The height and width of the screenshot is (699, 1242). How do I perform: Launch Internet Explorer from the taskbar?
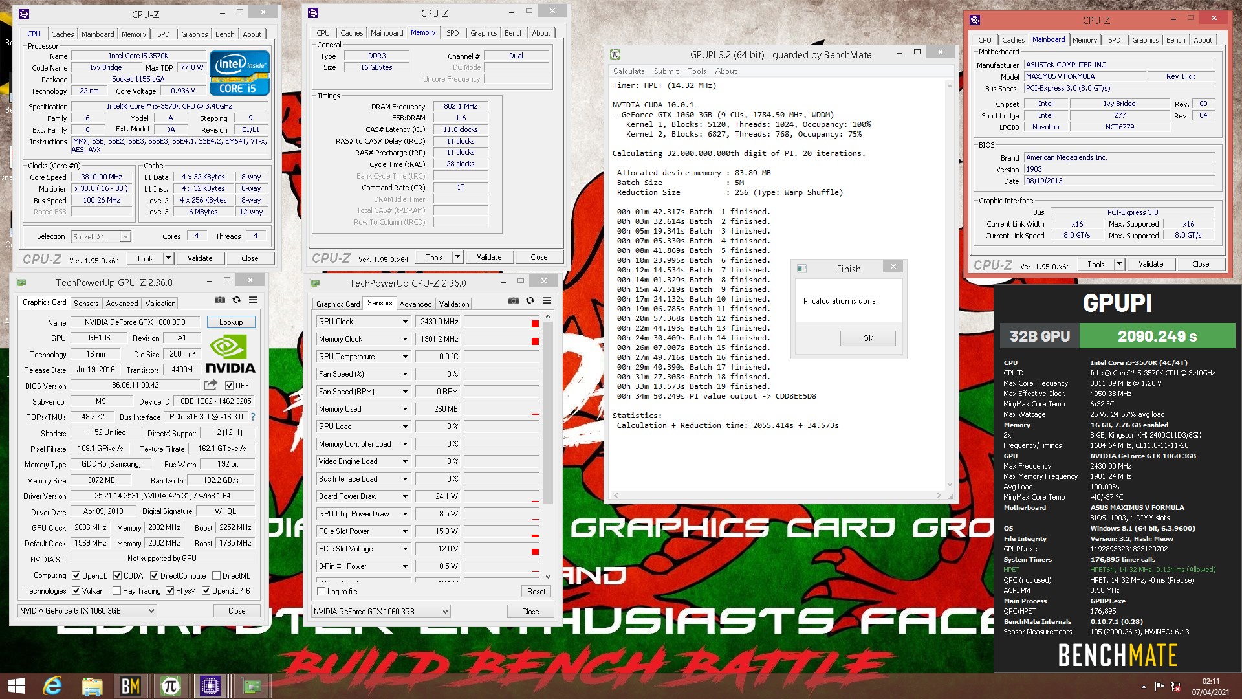point(52,686)
